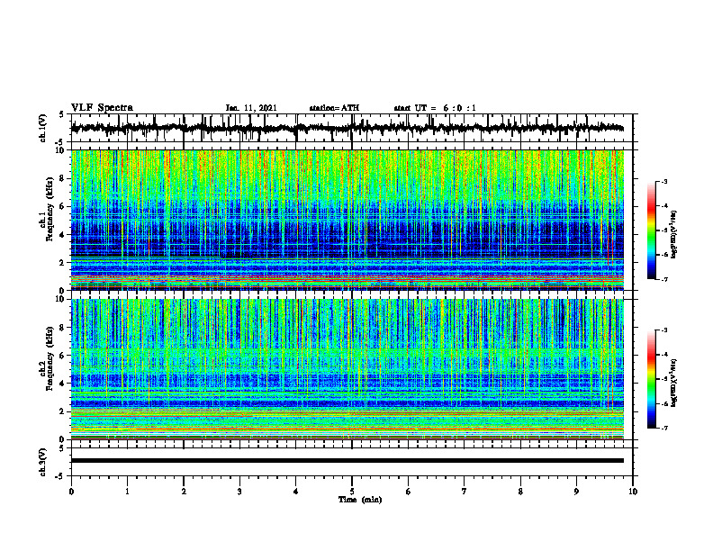Click the "station=ATH" header text
This screenshot has height=551, width=713.
[334, 108]
